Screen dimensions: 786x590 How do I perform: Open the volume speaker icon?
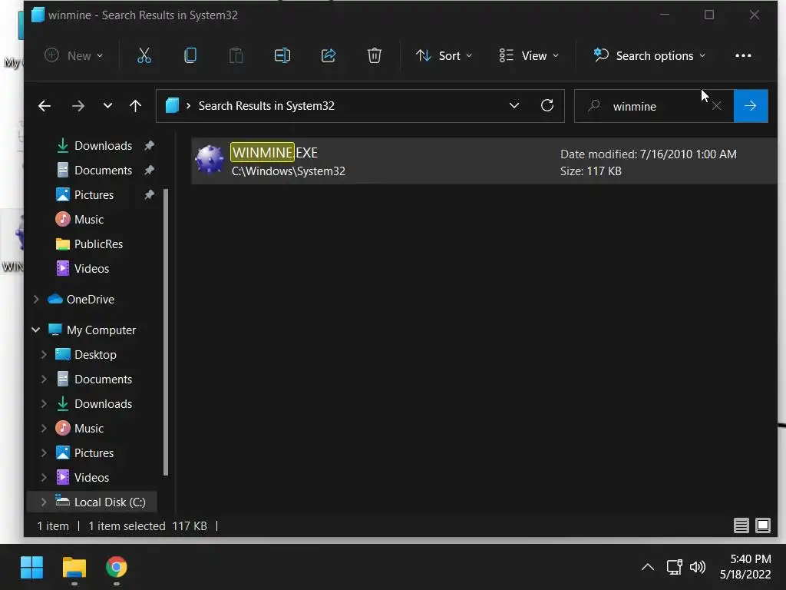(x=697, y=568)
